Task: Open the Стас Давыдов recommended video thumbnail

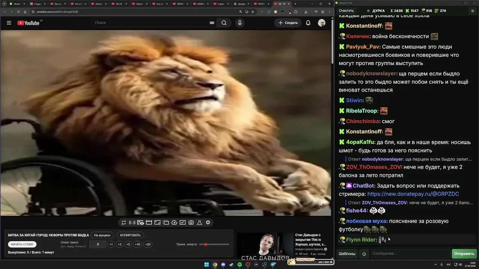Action: pos(265,246)
